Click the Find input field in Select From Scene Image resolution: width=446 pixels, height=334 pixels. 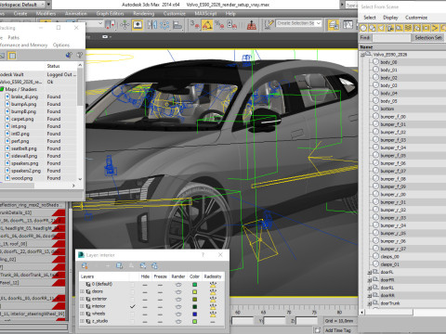(391, 38)
